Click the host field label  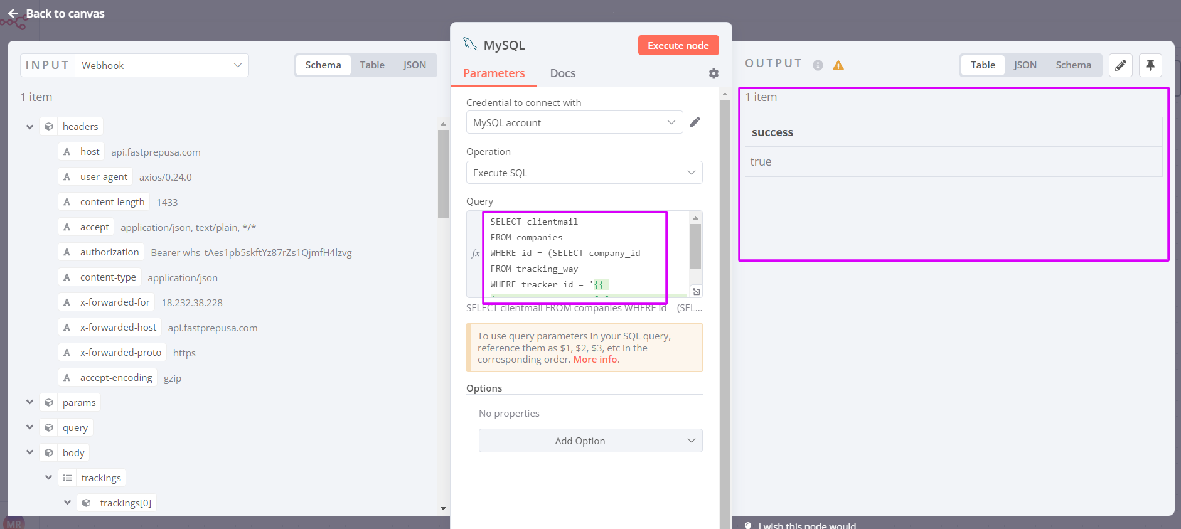click(x=90, y=152)
